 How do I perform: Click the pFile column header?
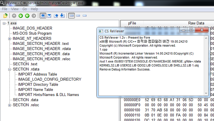[x=132, y=23]
